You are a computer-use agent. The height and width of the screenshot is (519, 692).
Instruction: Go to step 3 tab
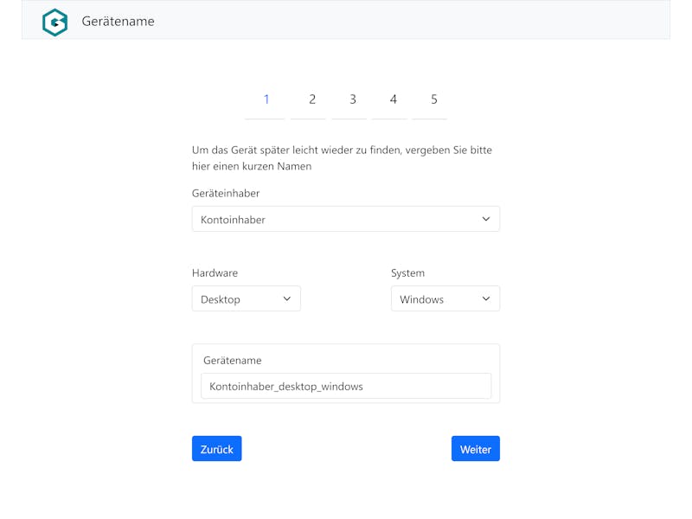pyautogui.click(x=352, y=99)
